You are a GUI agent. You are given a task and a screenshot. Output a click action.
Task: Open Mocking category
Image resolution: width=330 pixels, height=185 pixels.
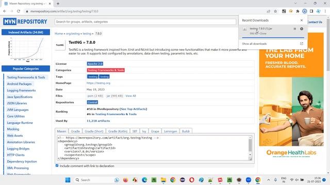point(13,129)
